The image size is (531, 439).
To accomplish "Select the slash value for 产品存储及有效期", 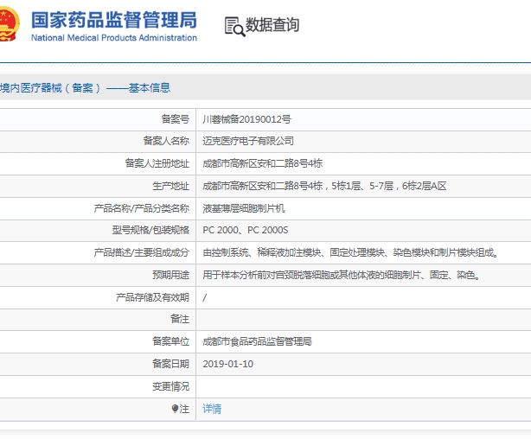I will (205, 297).
